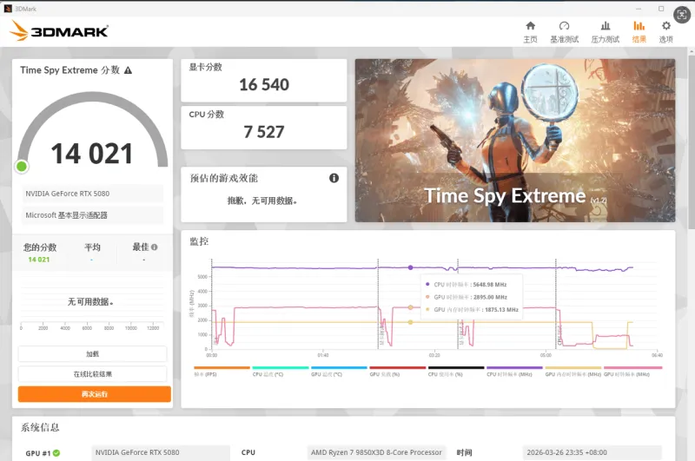
Task: Toggle CPU clock frequency legend (purple)
Action: click(514, 371)
